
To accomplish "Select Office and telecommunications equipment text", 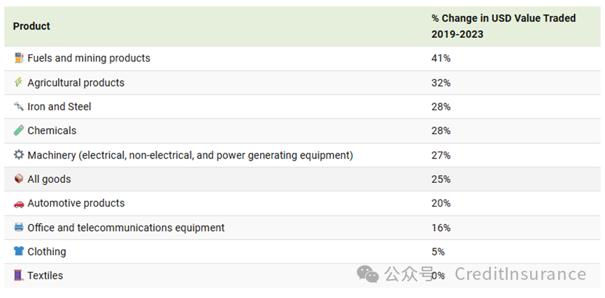I will pos(126,228).
